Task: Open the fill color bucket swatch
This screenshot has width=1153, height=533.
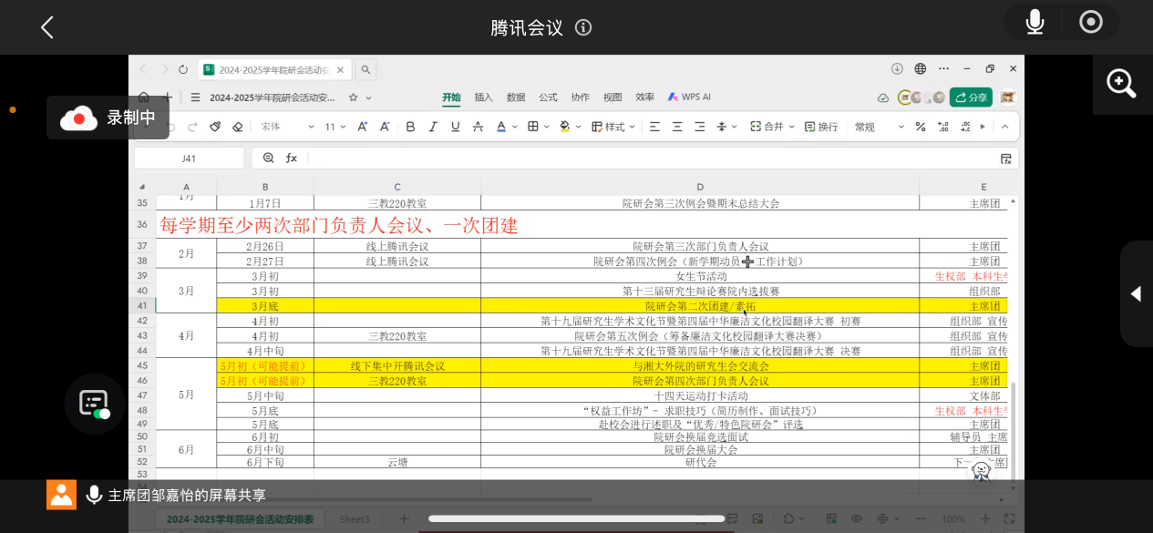Action: (564, 127)
